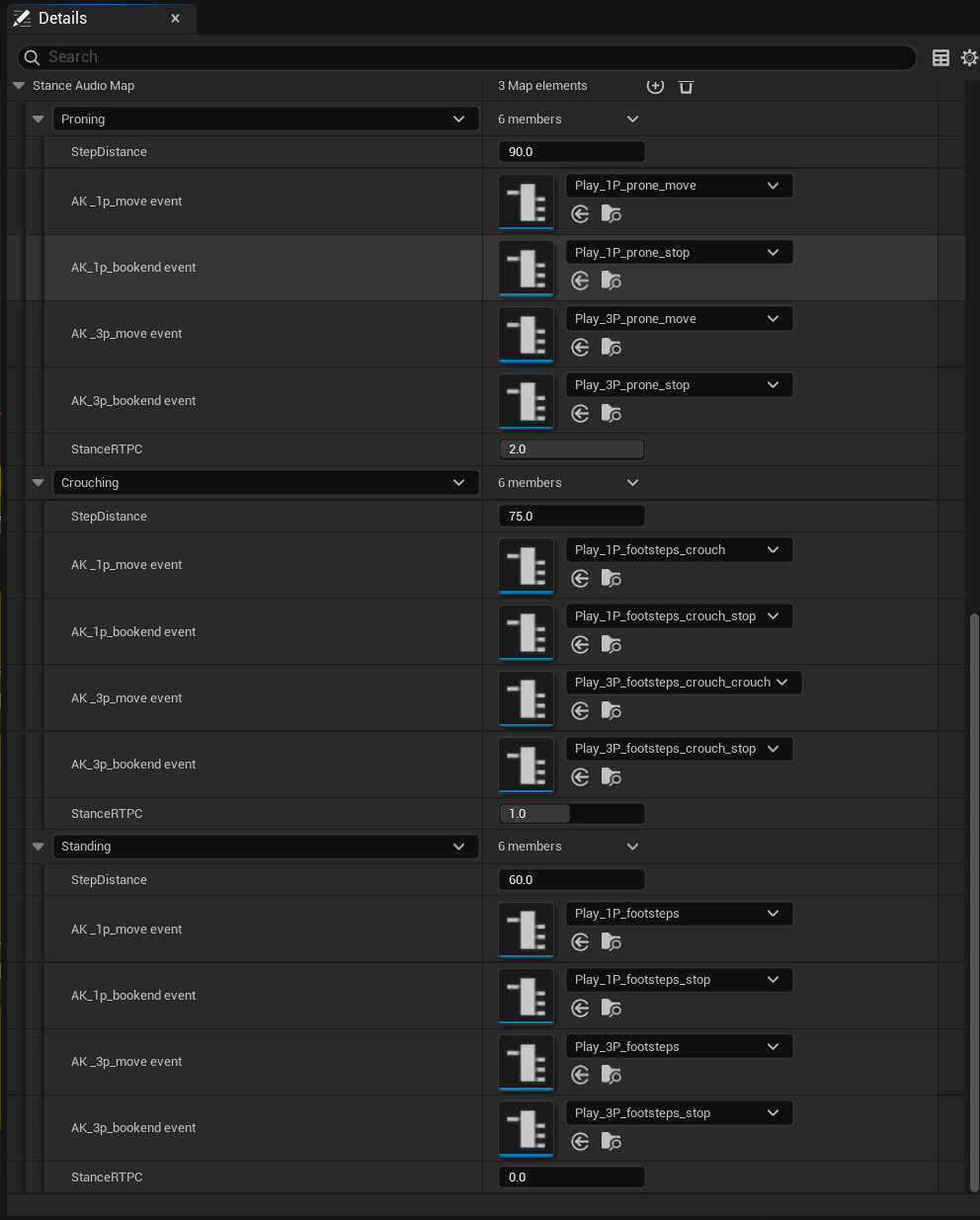This screenshot has height=1220, width=980.
Task: Click the 3 Map elements text
Action: click(x=542, y=86)
